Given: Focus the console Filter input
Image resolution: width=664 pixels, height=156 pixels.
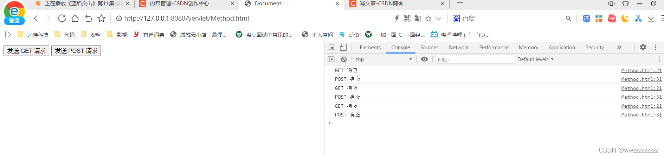Looking at the screenshot, I should (x=475, y=59).
